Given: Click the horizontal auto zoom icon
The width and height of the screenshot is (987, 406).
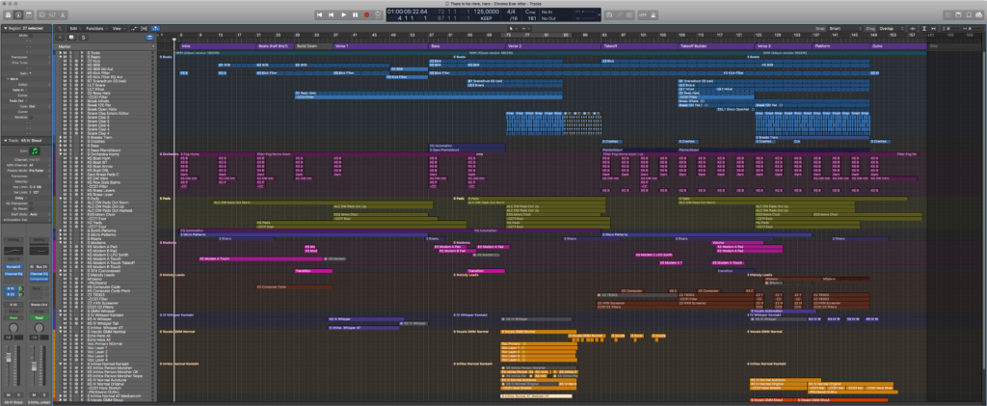Looking at the screenshot, I should point(933,28).
